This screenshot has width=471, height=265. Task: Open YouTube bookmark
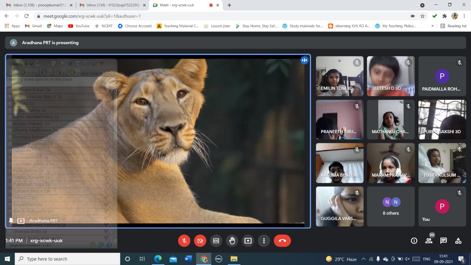point(79,26)
